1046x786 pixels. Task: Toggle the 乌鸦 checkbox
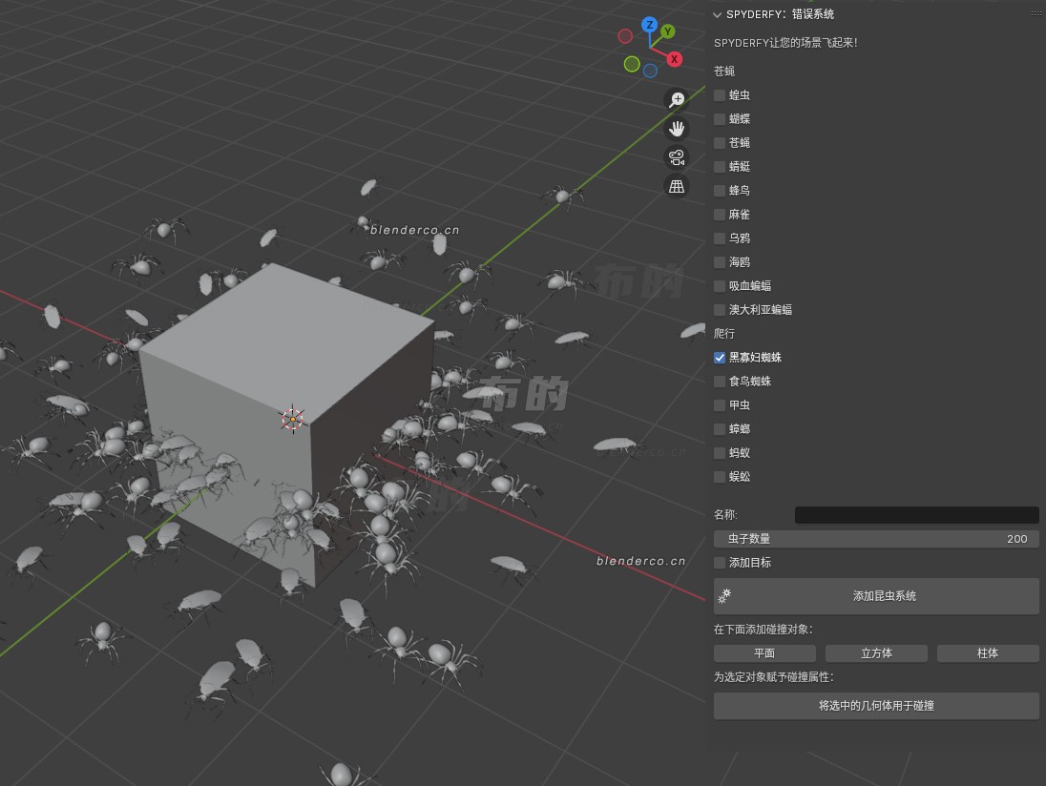tap(720, 238)
